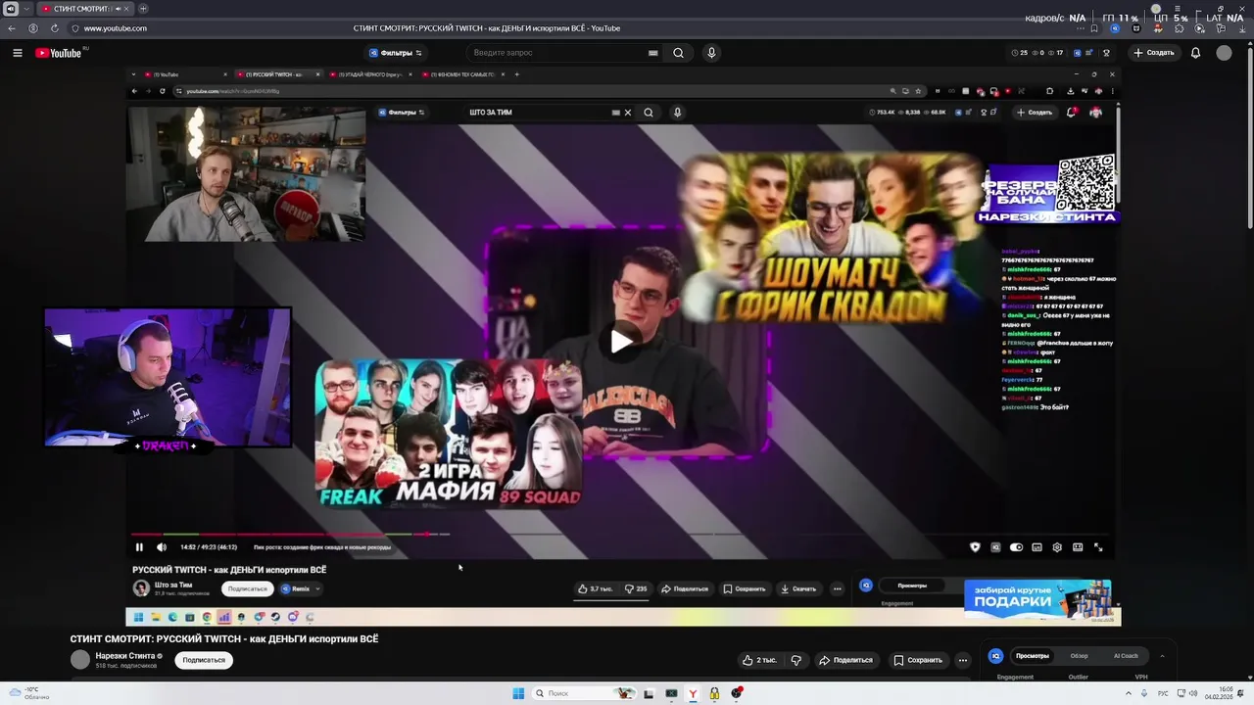
Task: Open YouTube notifications bell
Action: click(1195, 53)
